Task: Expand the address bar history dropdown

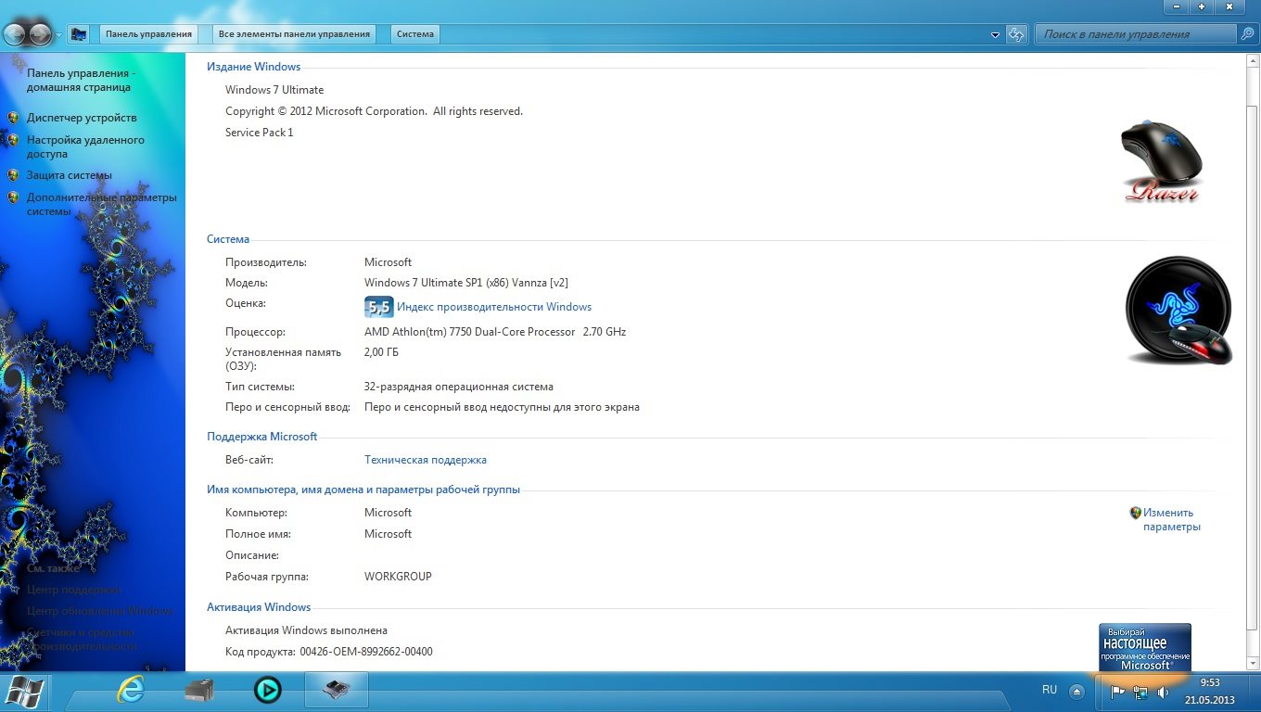Action: (996, 34)
